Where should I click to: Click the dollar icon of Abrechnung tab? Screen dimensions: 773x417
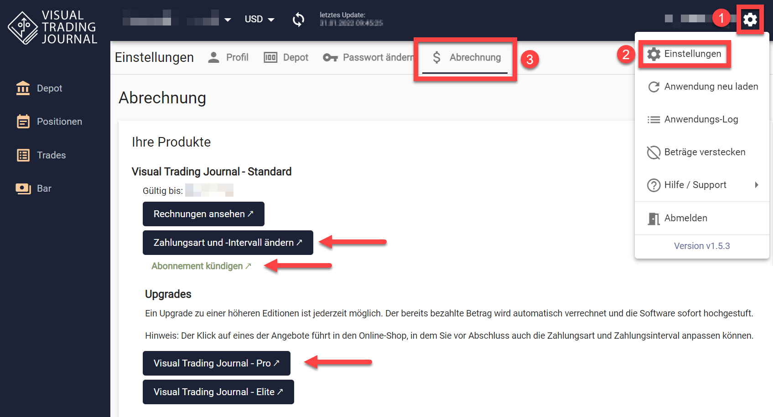pos(436,57)
